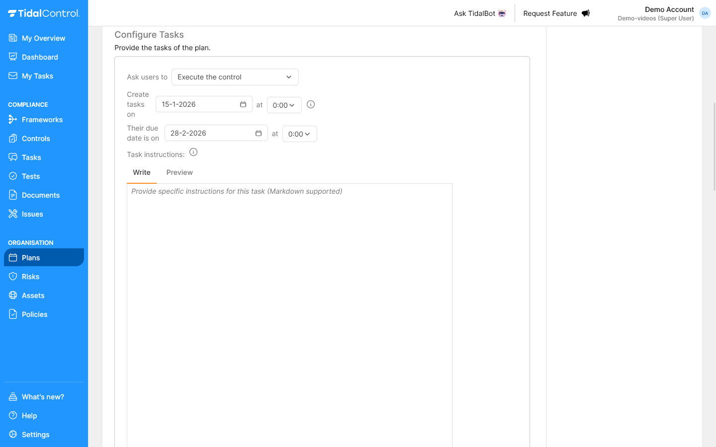Screen dimensions: 716x447
Task: Open the Tests section from the sidebar
Action: (30, 176)
